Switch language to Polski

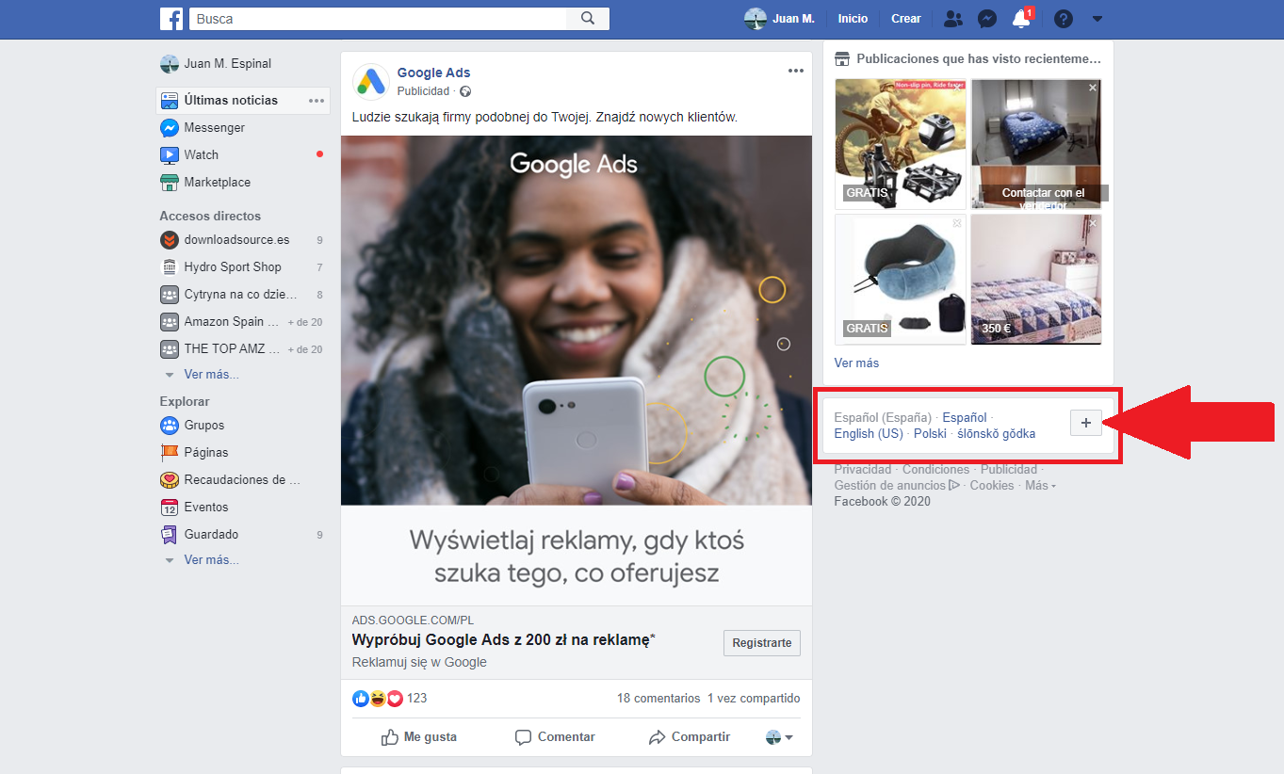930,434
